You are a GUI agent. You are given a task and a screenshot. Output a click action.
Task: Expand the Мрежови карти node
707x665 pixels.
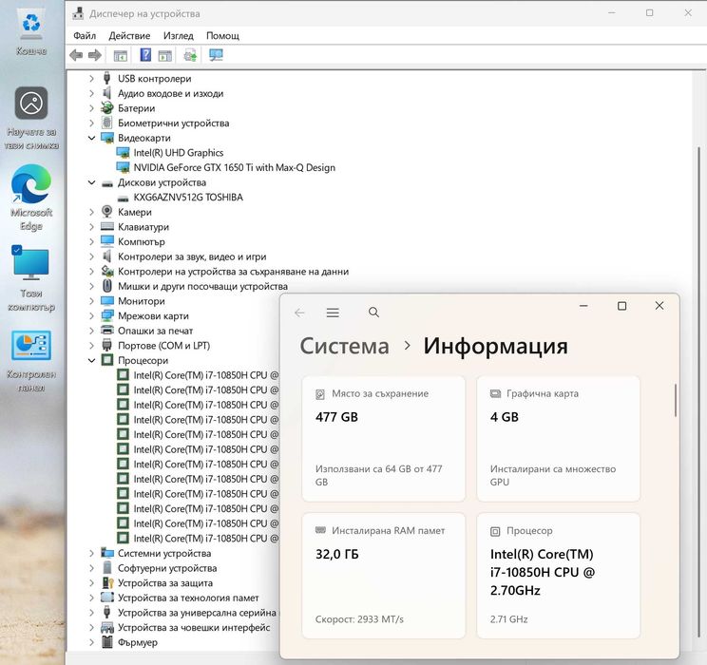[x=91, y=316]
